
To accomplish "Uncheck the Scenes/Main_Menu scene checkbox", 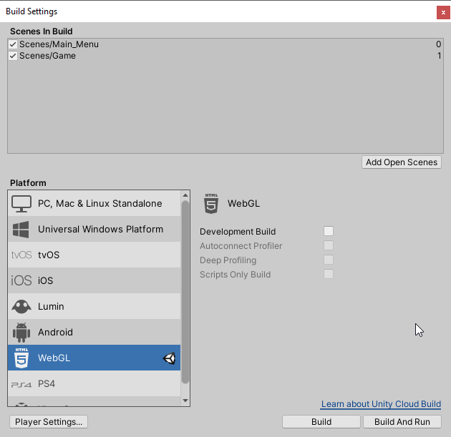I will pos(13,44).
